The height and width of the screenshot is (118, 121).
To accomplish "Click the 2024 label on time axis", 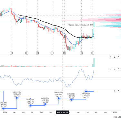I will pos(5,113).
